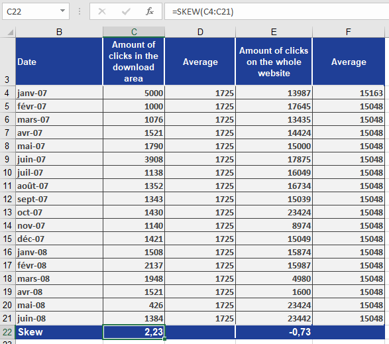Select cell with 5000 download clicks
The width and height of the screenshot is (389, 344).
tap(134, 93)
